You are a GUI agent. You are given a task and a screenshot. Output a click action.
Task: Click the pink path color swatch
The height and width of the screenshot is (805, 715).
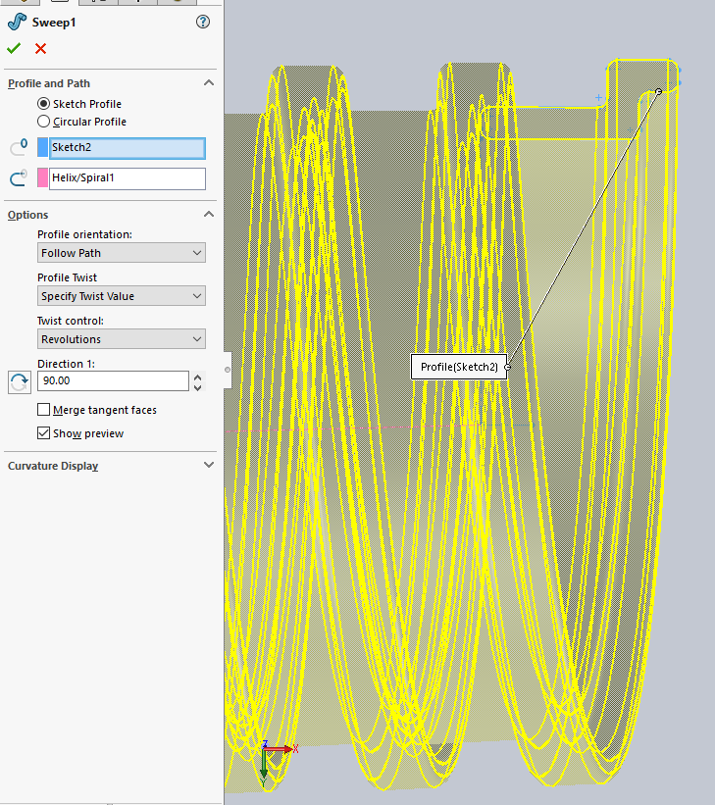tap(42, 178)
